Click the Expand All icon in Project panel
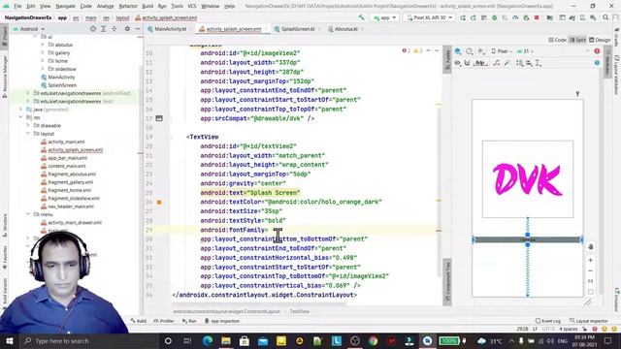This screenshot has width=621, height=349. [104, 29]
